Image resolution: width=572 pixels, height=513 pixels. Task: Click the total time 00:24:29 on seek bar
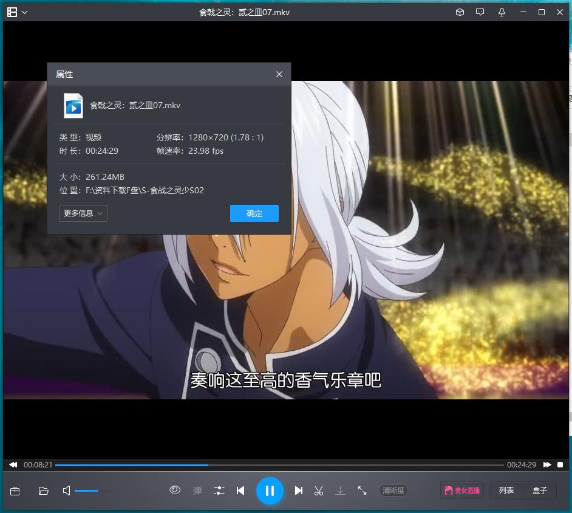521,465
